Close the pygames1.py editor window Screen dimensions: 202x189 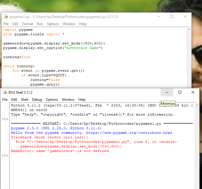(185, 17)
